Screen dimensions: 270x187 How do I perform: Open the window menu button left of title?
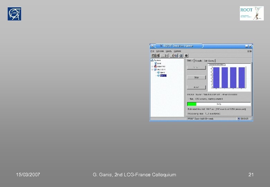click(152, 46)
